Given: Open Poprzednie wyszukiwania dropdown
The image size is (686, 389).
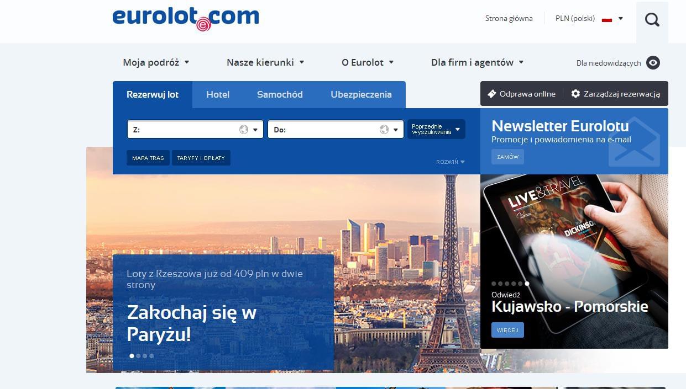Looking at the screenshot, I should click(436, 130).
